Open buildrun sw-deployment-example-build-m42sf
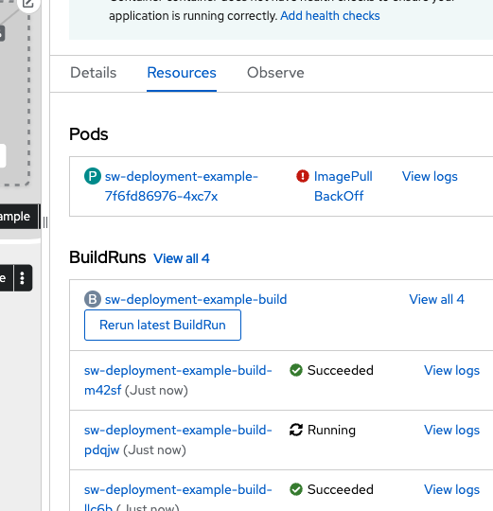Image resolution: width=493 pixels, height=511 pixels. [178, 380]
